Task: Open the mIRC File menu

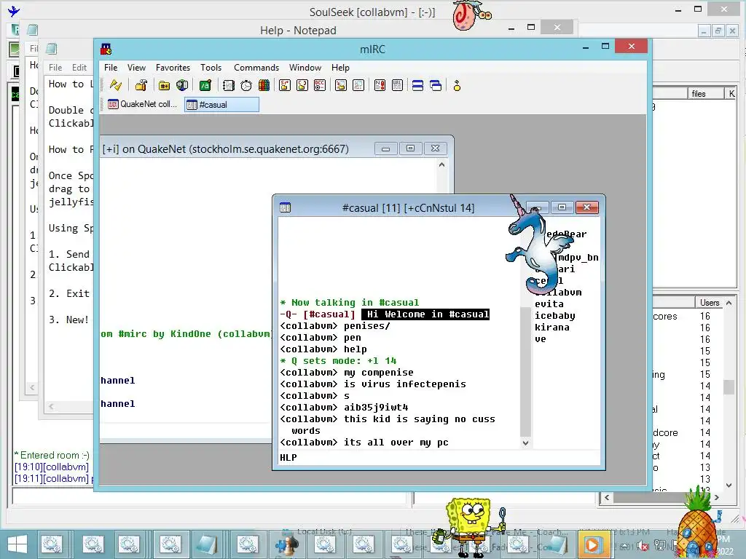Action: coord(111,68)
